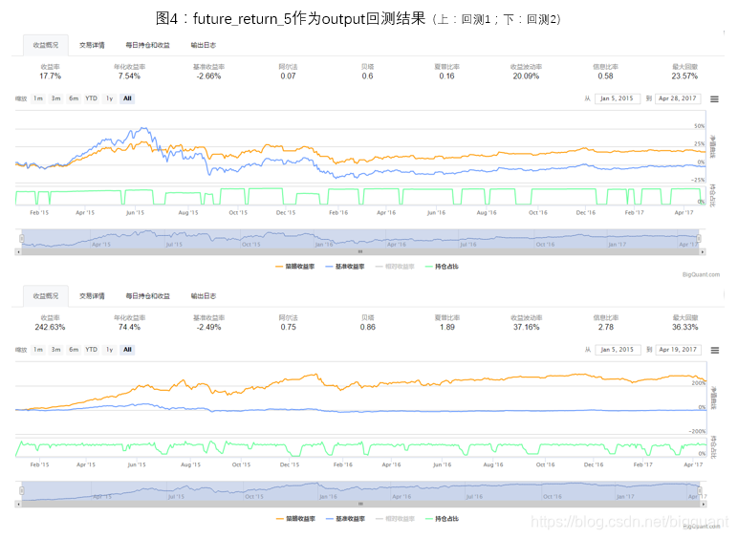Select 收益概况 tab in lower backtest panel
The image size is (738, 539).
tap(46, 296)
